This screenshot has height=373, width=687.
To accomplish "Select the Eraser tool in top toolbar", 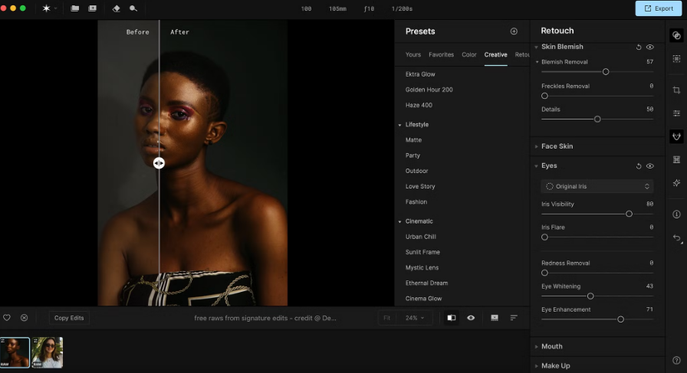I will pos(116,8).
